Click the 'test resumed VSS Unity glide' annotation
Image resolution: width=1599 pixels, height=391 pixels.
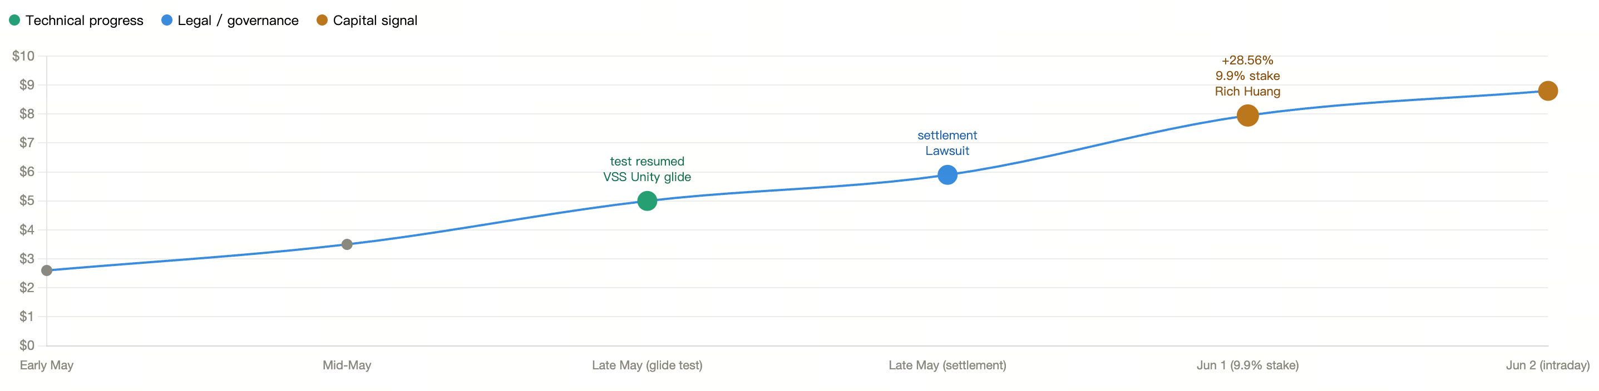point(647,169)
